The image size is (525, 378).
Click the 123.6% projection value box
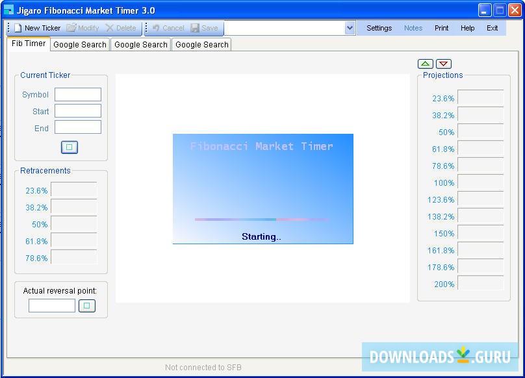[x=480, y=199]
